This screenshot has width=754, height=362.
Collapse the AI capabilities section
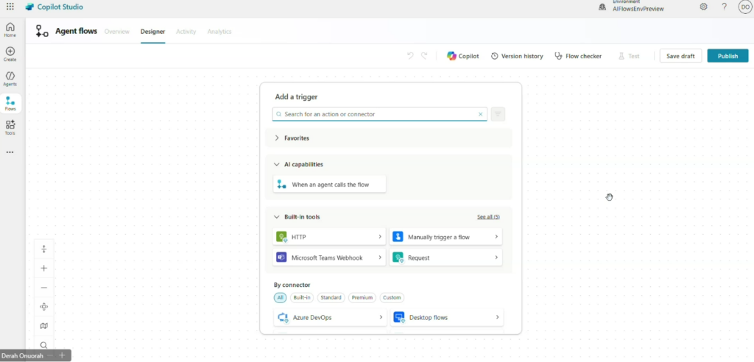278,165
